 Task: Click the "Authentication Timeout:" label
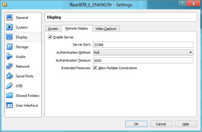click(x=73, y=60)
